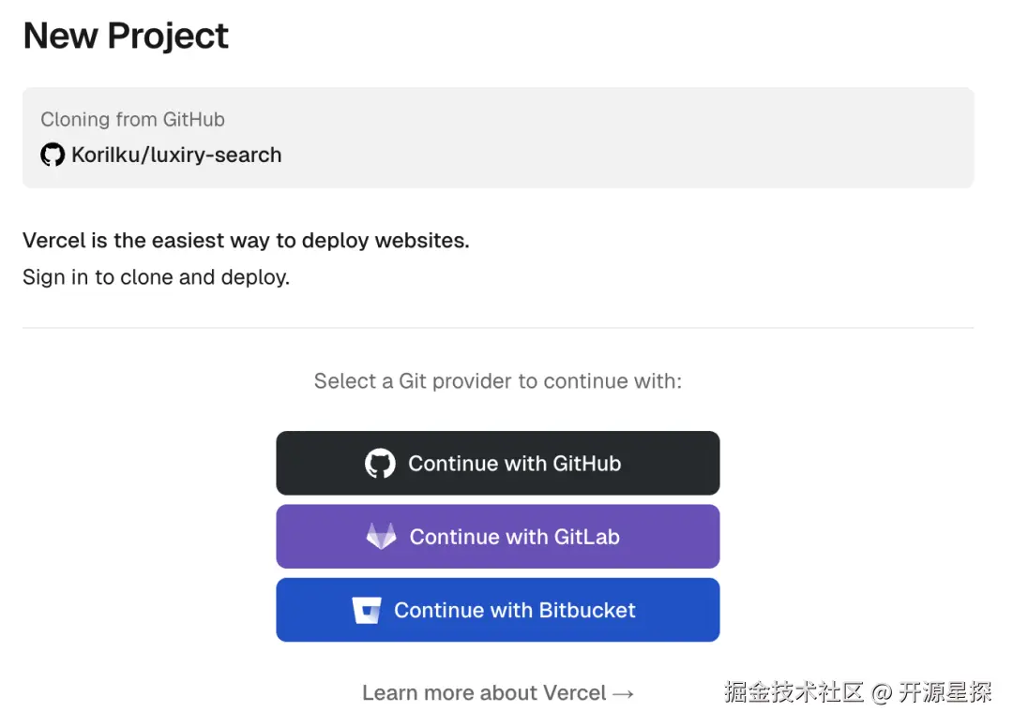This screenshot has height=726, width=1013.
Task: Click the GitHub octocat icon beside Korilku/luxiry-search
Action: click(53, 155)
